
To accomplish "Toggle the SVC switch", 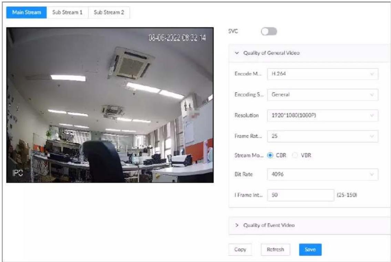I will tap(269, 31).
